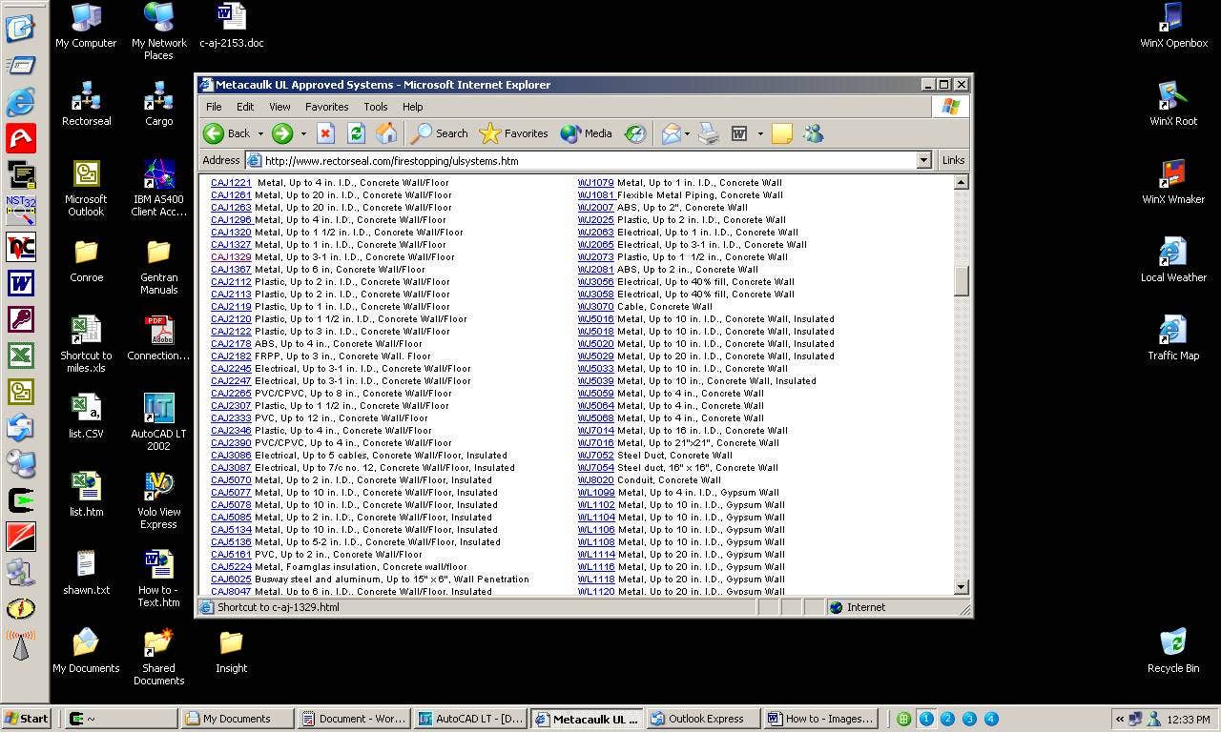Image resolution: width=1221 pixels, height=732 pixels.
Task: Select the c-aj-2153.doc desktop file
Action: 231,26
